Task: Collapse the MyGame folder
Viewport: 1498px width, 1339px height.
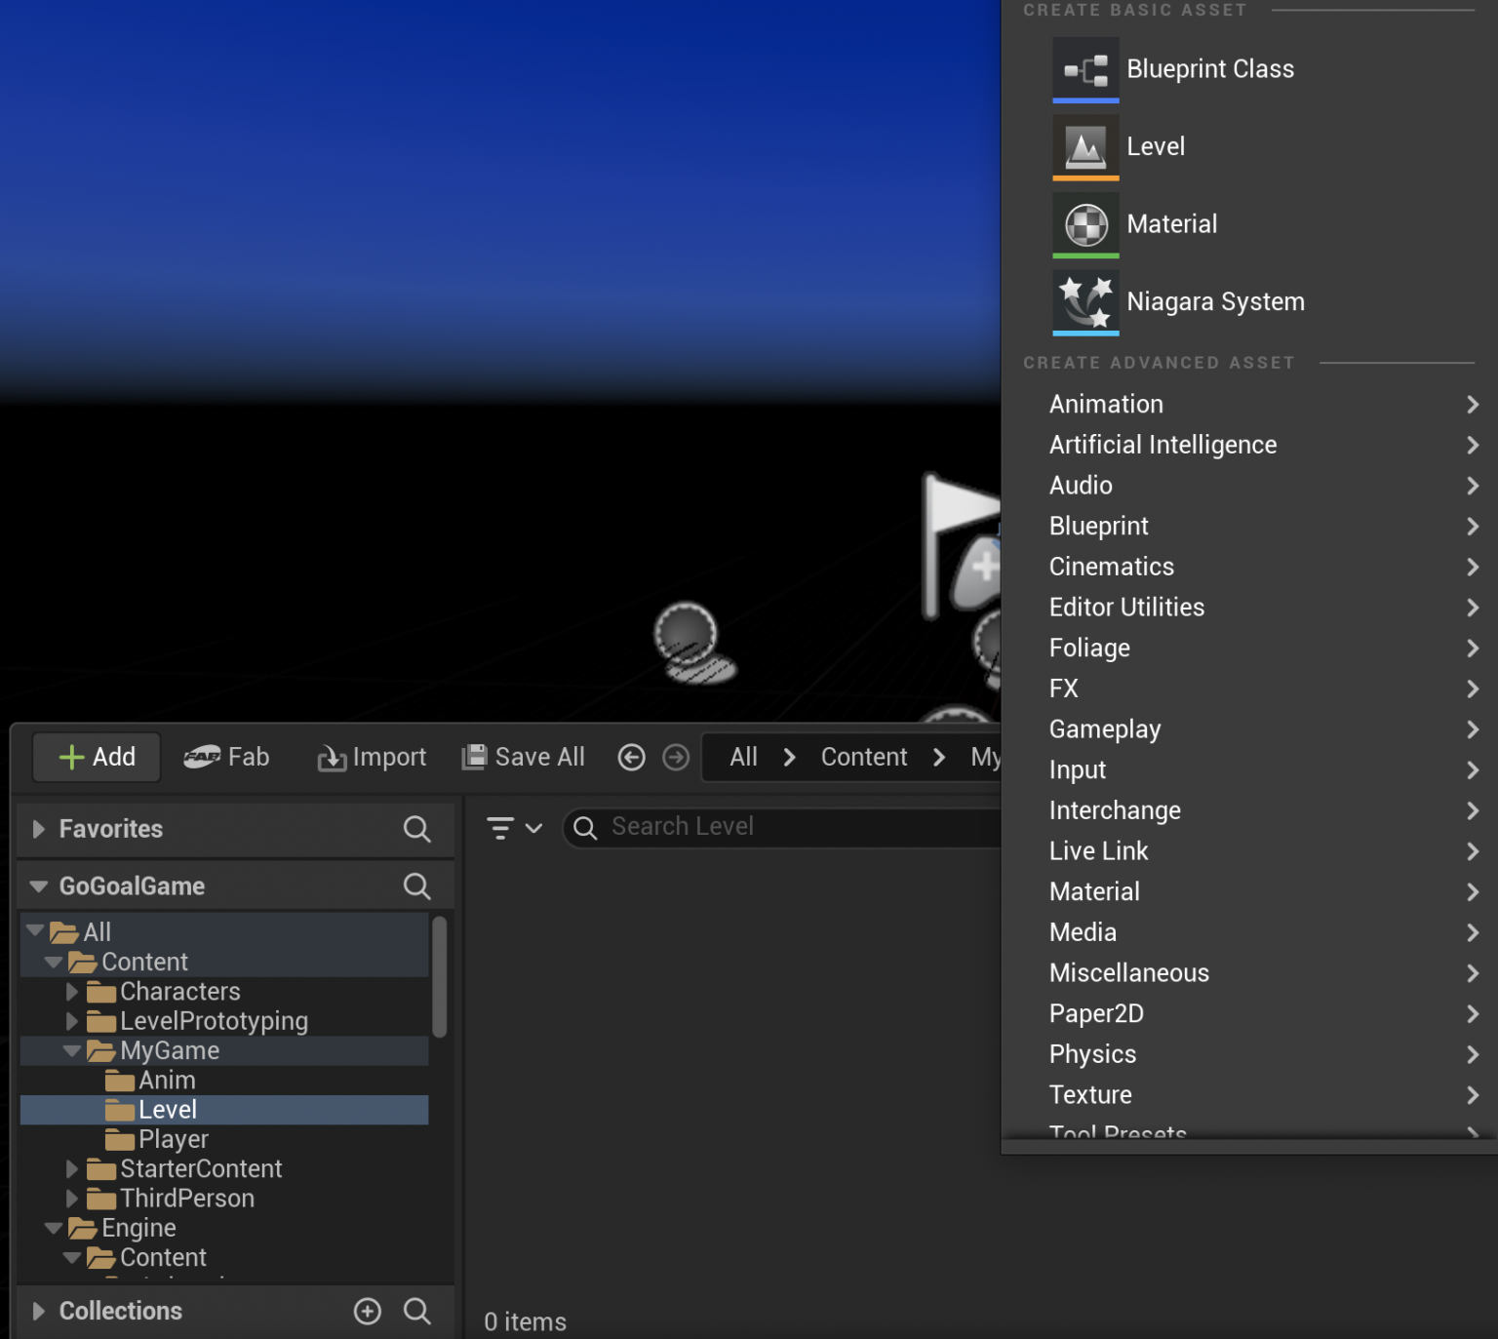Action: [70, 1050]
